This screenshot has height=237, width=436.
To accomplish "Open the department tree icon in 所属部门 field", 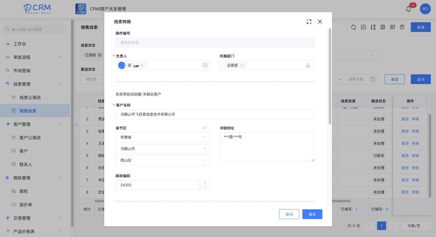I will (x=308, y=66).
